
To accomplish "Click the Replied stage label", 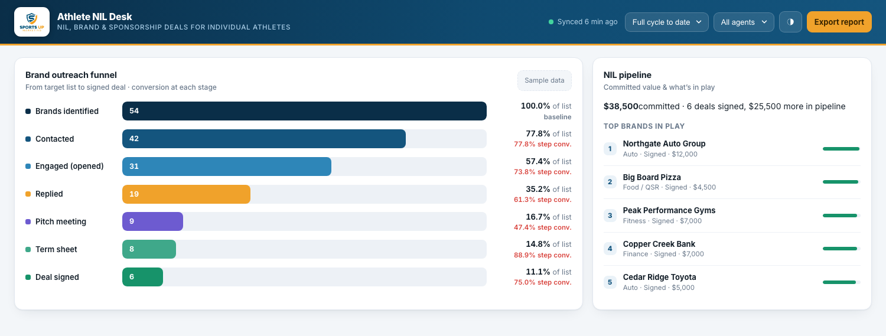I will [49, 194].
